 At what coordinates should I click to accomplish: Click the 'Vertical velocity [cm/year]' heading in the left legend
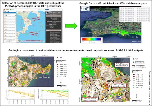[61, 61]
